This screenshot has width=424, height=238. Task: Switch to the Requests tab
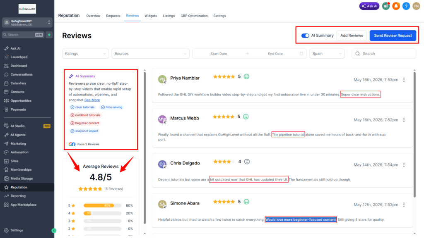coord(113,16)
